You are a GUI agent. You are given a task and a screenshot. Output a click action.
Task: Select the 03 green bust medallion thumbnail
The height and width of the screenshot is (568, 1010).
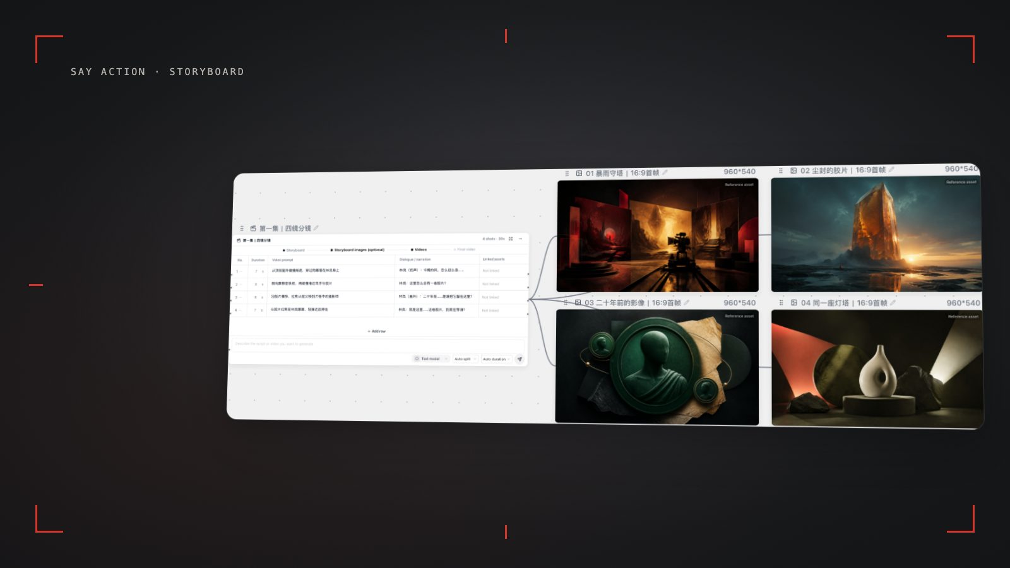point(656,367)
